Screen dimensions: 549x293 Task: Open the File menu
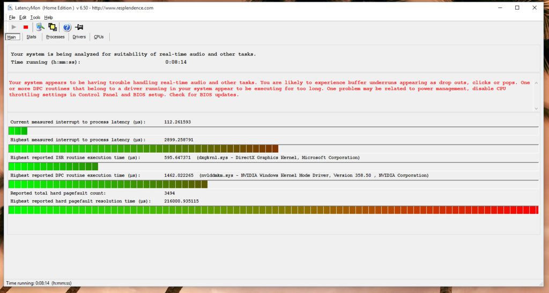coord(12,18)
